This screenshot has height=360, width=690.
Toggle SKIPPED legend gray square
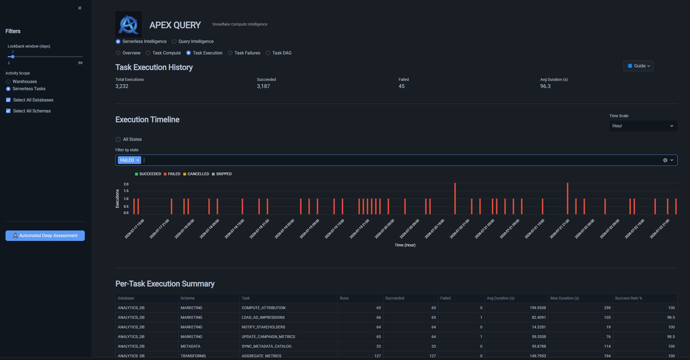213,174
